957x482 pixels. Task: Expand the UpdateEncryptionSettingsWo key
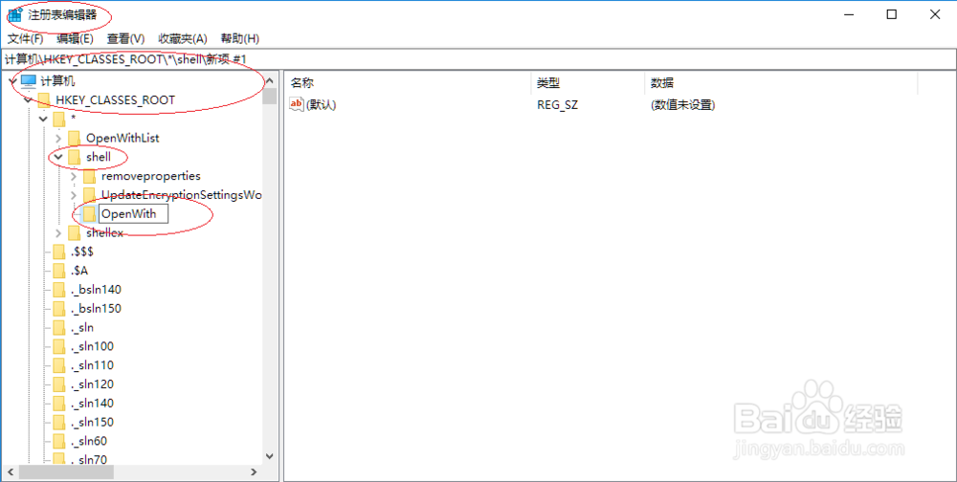click(74, 195)
